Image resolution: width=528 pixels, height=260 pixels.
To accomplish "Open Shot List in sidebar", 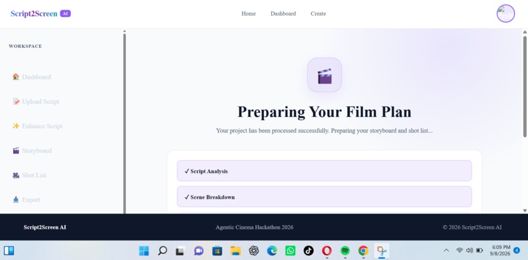I will (34, 175).
